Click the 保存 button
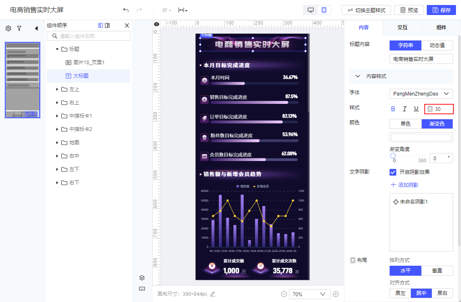The image size is (461, 302). tap(441, 10)
